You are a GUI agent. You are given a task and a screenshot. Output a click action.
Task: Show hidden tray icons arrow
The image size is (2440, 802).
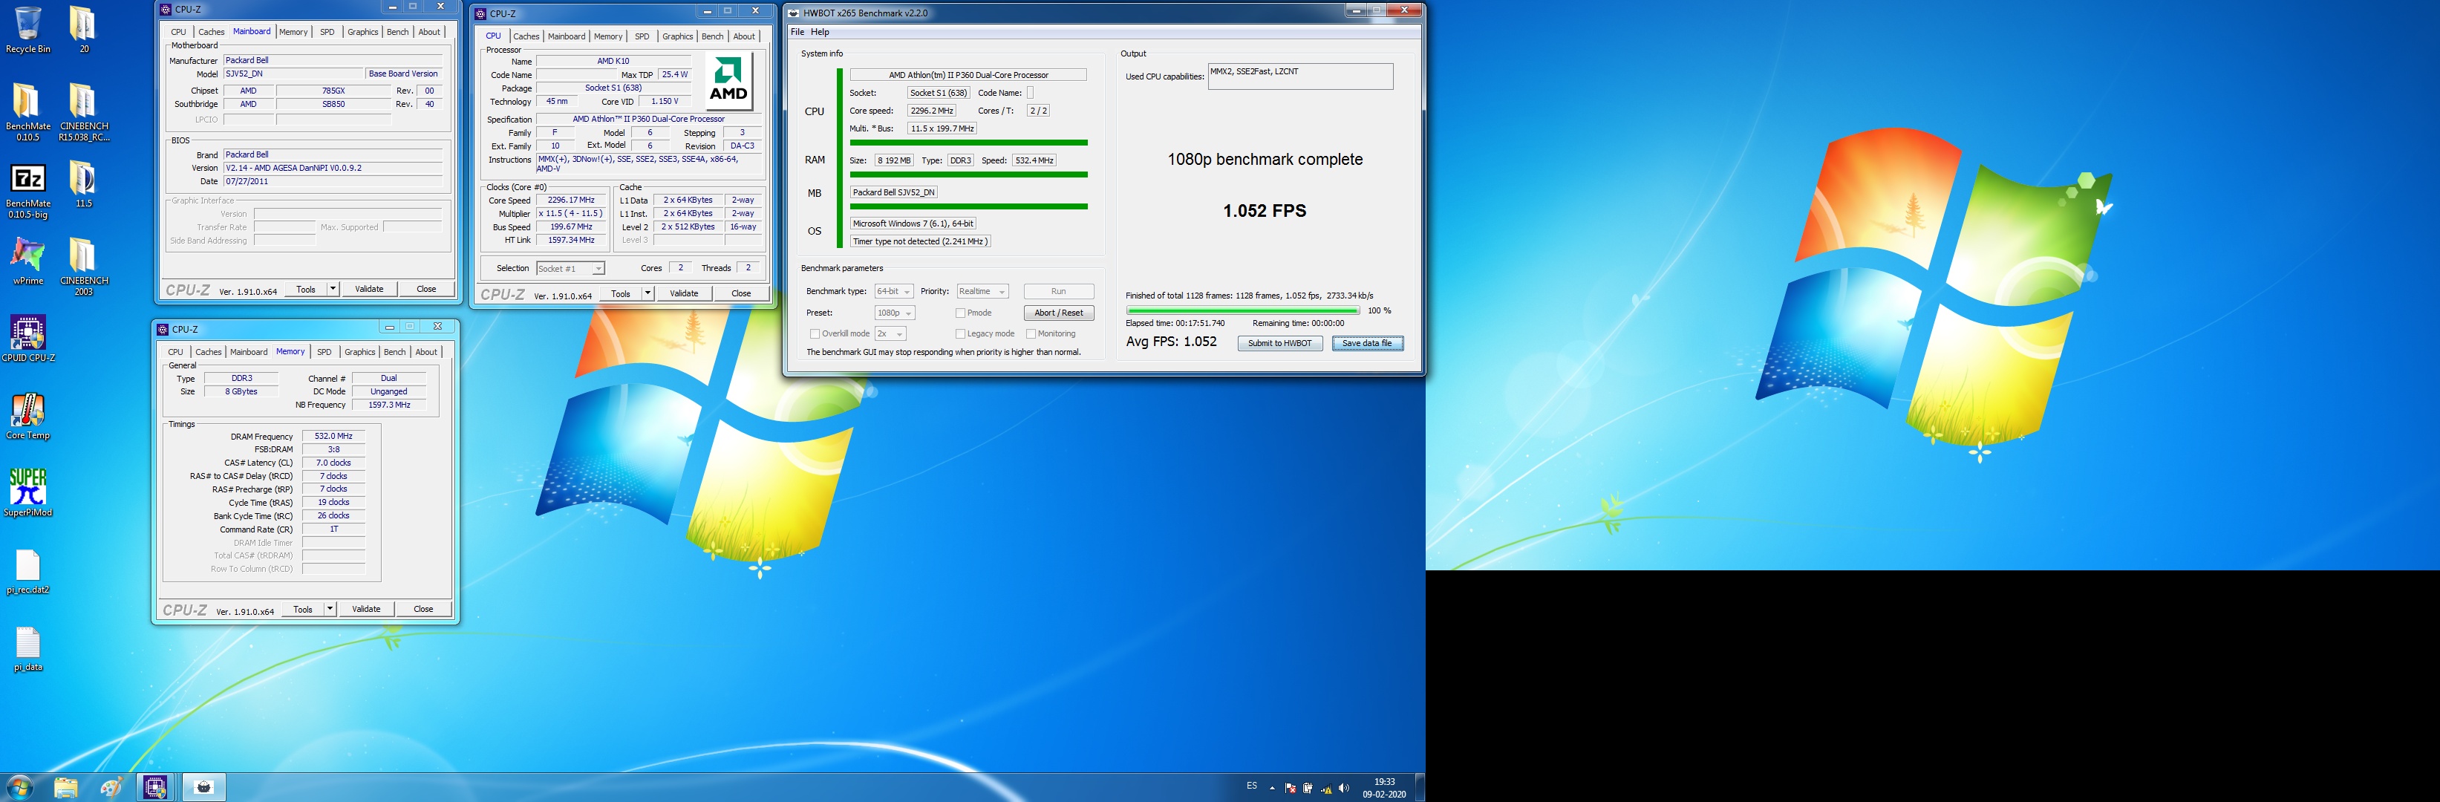tap(1272, 788)
